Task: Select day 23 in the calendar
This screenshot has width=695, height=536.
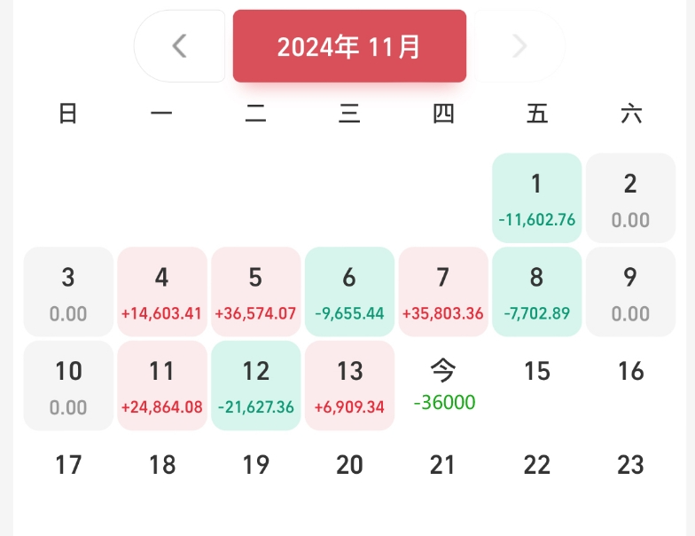Action: 630,465
